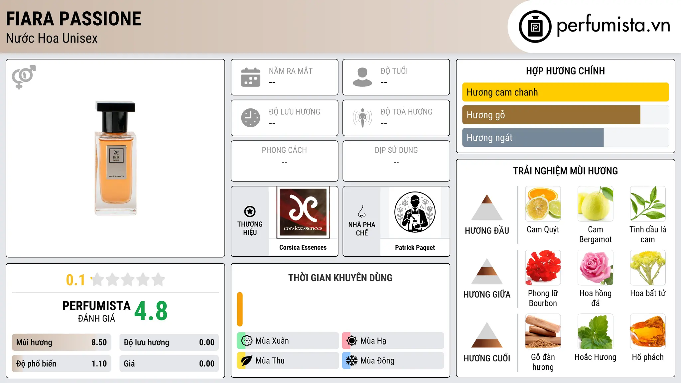Click the Tinh dầu lá cam image

coord(648,204)
